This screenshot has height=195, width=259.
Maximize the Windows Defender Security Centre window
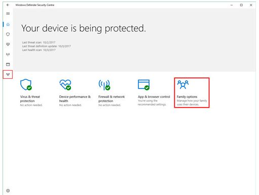click(x=241, y=5)
